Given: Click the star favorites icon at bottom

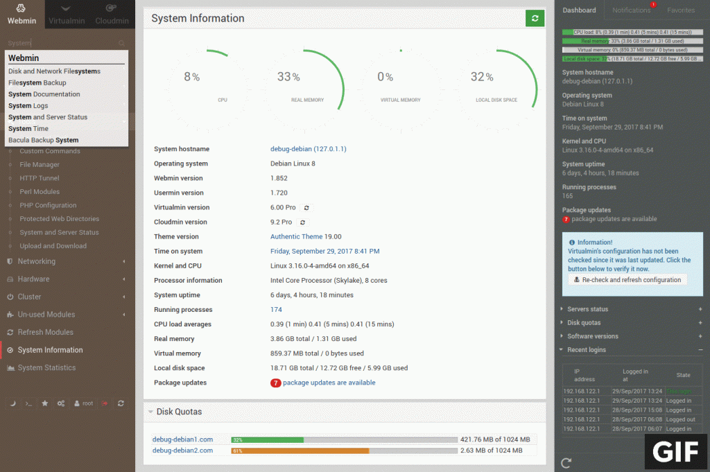Looking at the screenshot, I should (44, 403).
